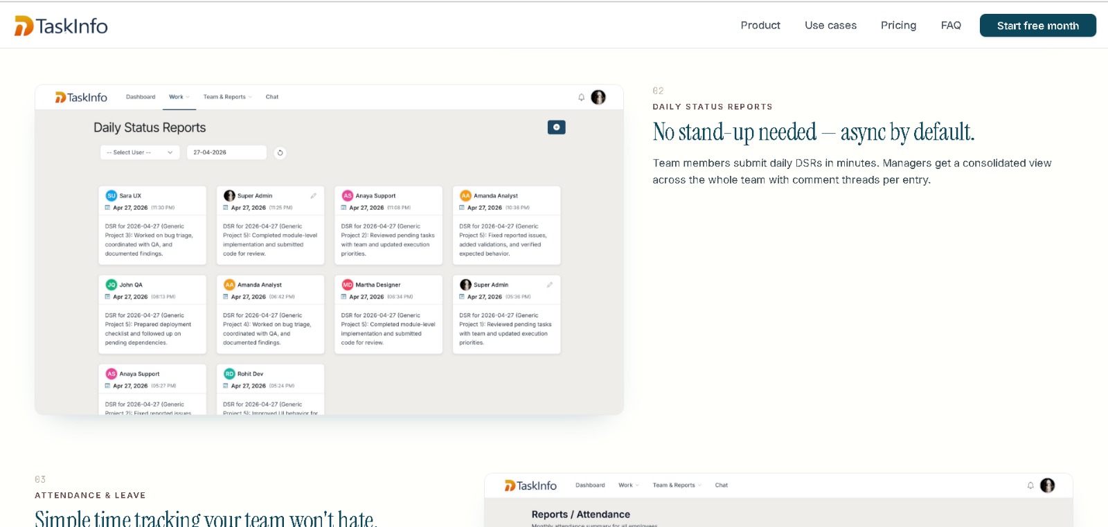The width and height of the screenshot is (1108, 527).
Task: Click the Start free month button
Action: [1037, 26]
